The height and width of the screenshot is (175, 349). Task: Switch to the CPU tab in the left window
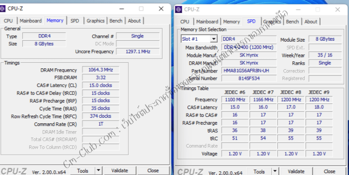coord(8,21)
